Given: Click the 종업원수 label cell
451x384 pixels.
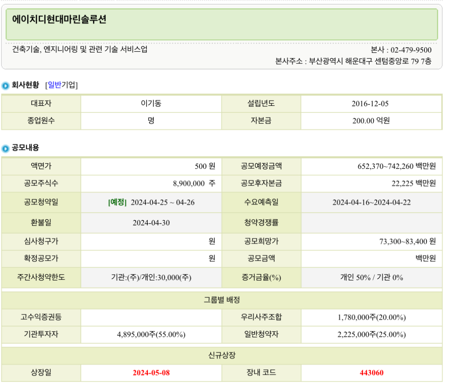Looking at the screenshot, I should pyautogui.click(x=41, y=121).
